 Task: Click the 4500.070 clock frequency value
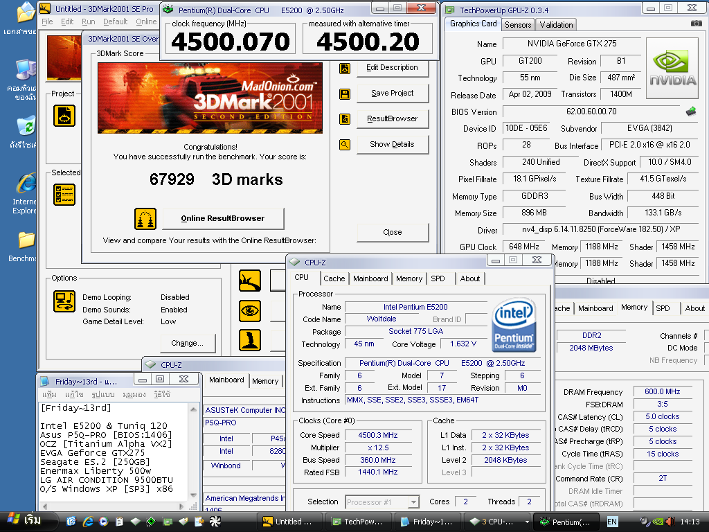click(231, 42)
